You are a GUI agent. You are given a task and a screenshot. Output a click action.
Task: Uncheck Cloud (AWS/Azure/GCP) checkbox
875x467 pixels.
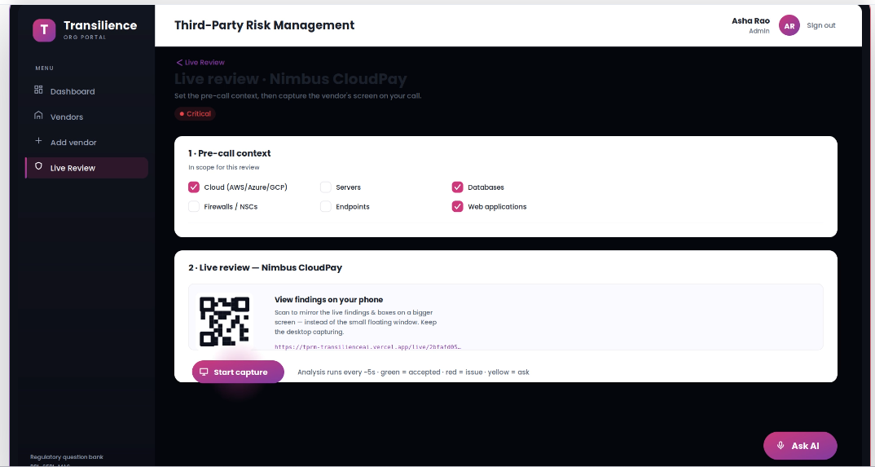click(x=194, y=187)
